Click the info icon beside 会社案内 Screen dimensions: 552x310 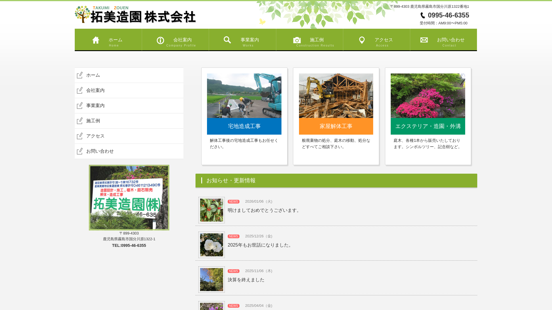pos(160,40)
